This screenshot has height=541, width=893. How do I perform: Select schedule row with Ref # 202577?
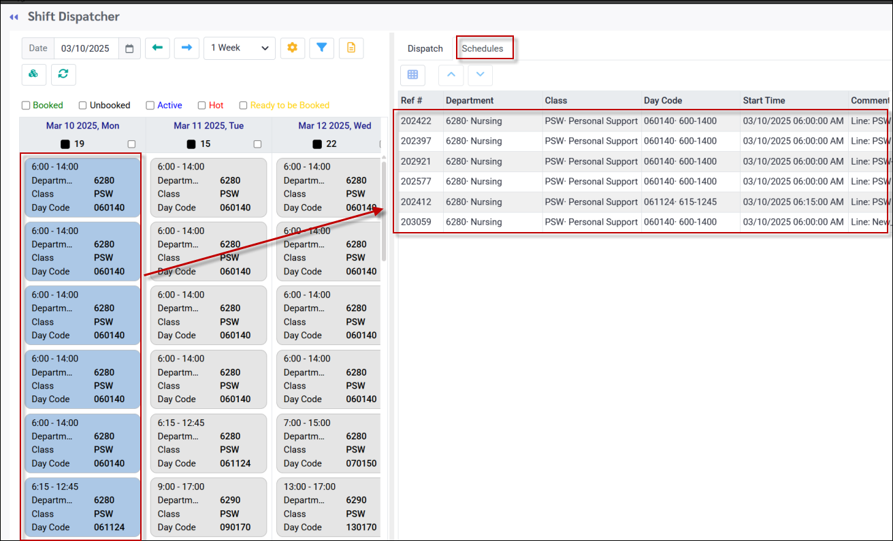(x=644, y=182)
